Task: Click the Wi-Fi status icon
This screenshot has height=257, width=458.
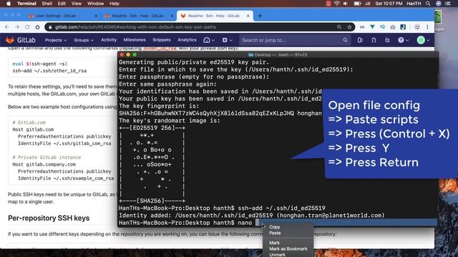Action: click(x=337, y=4)
